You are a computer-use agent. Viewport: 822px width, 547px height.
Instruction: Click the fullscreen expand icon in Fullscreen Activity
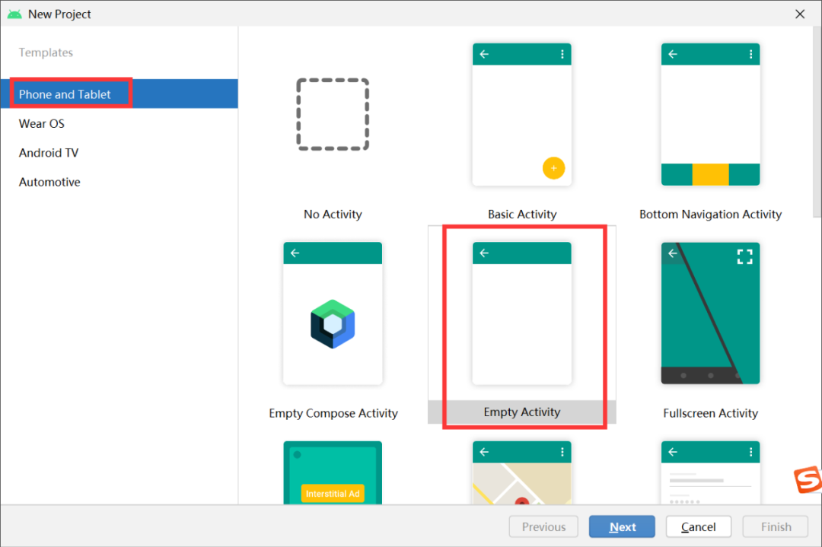pyautogui.click(x=744, y=256)
